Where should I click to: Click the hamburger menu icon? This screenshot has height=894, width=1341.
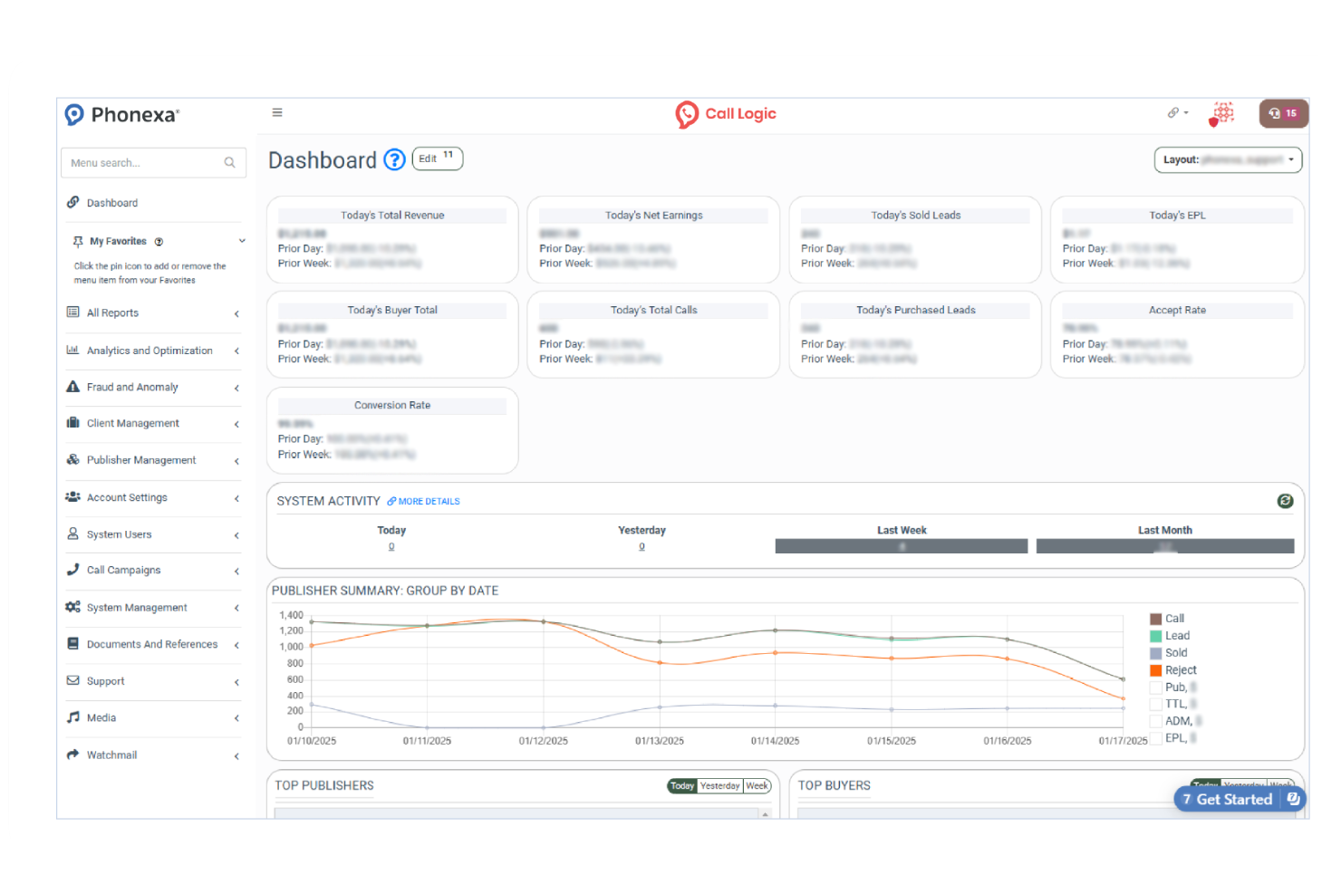pyautogui.click(x=277, y=112)
